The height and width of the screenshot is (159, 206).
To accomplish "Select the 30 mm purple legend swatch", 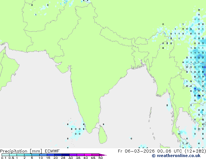I will 73,155.
